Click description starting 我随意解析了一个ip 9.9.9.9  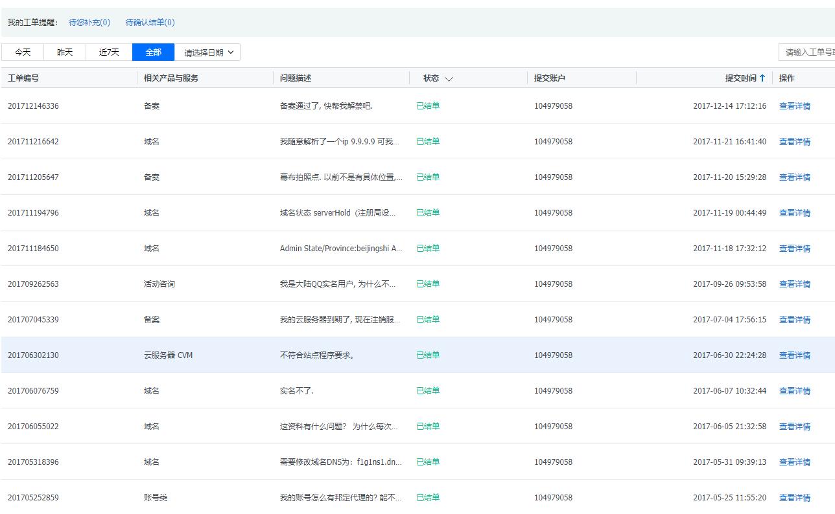(x=340, y=142)
